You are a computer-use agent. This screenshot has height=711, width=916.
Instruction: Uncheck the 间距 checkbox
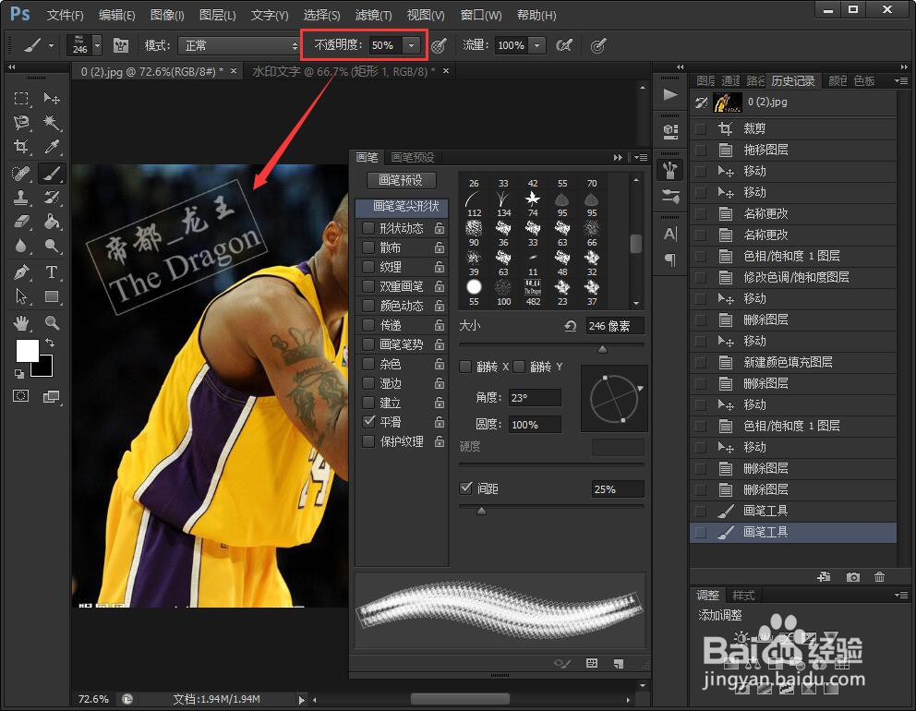[465, 488]
